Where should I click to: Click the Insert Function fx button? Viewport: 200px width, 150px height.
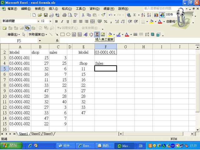[57, 41]
